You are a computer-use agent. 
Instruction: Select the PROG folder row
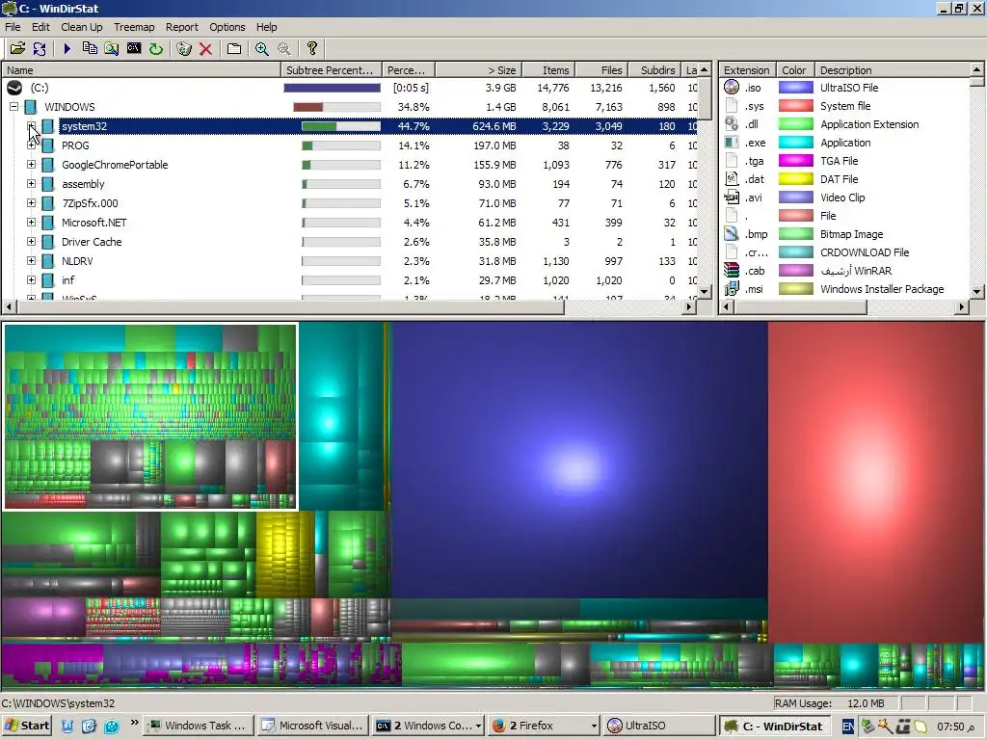(x=349, y=145)
